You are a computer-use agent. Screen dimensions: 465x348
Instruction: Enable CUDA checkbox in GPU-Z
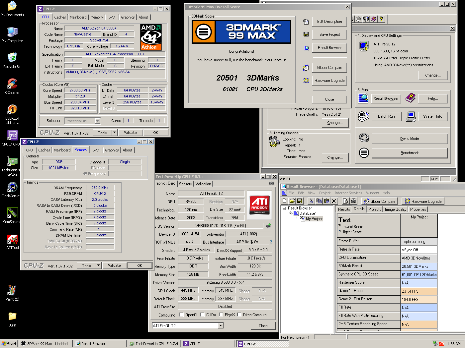click(202, 315)
